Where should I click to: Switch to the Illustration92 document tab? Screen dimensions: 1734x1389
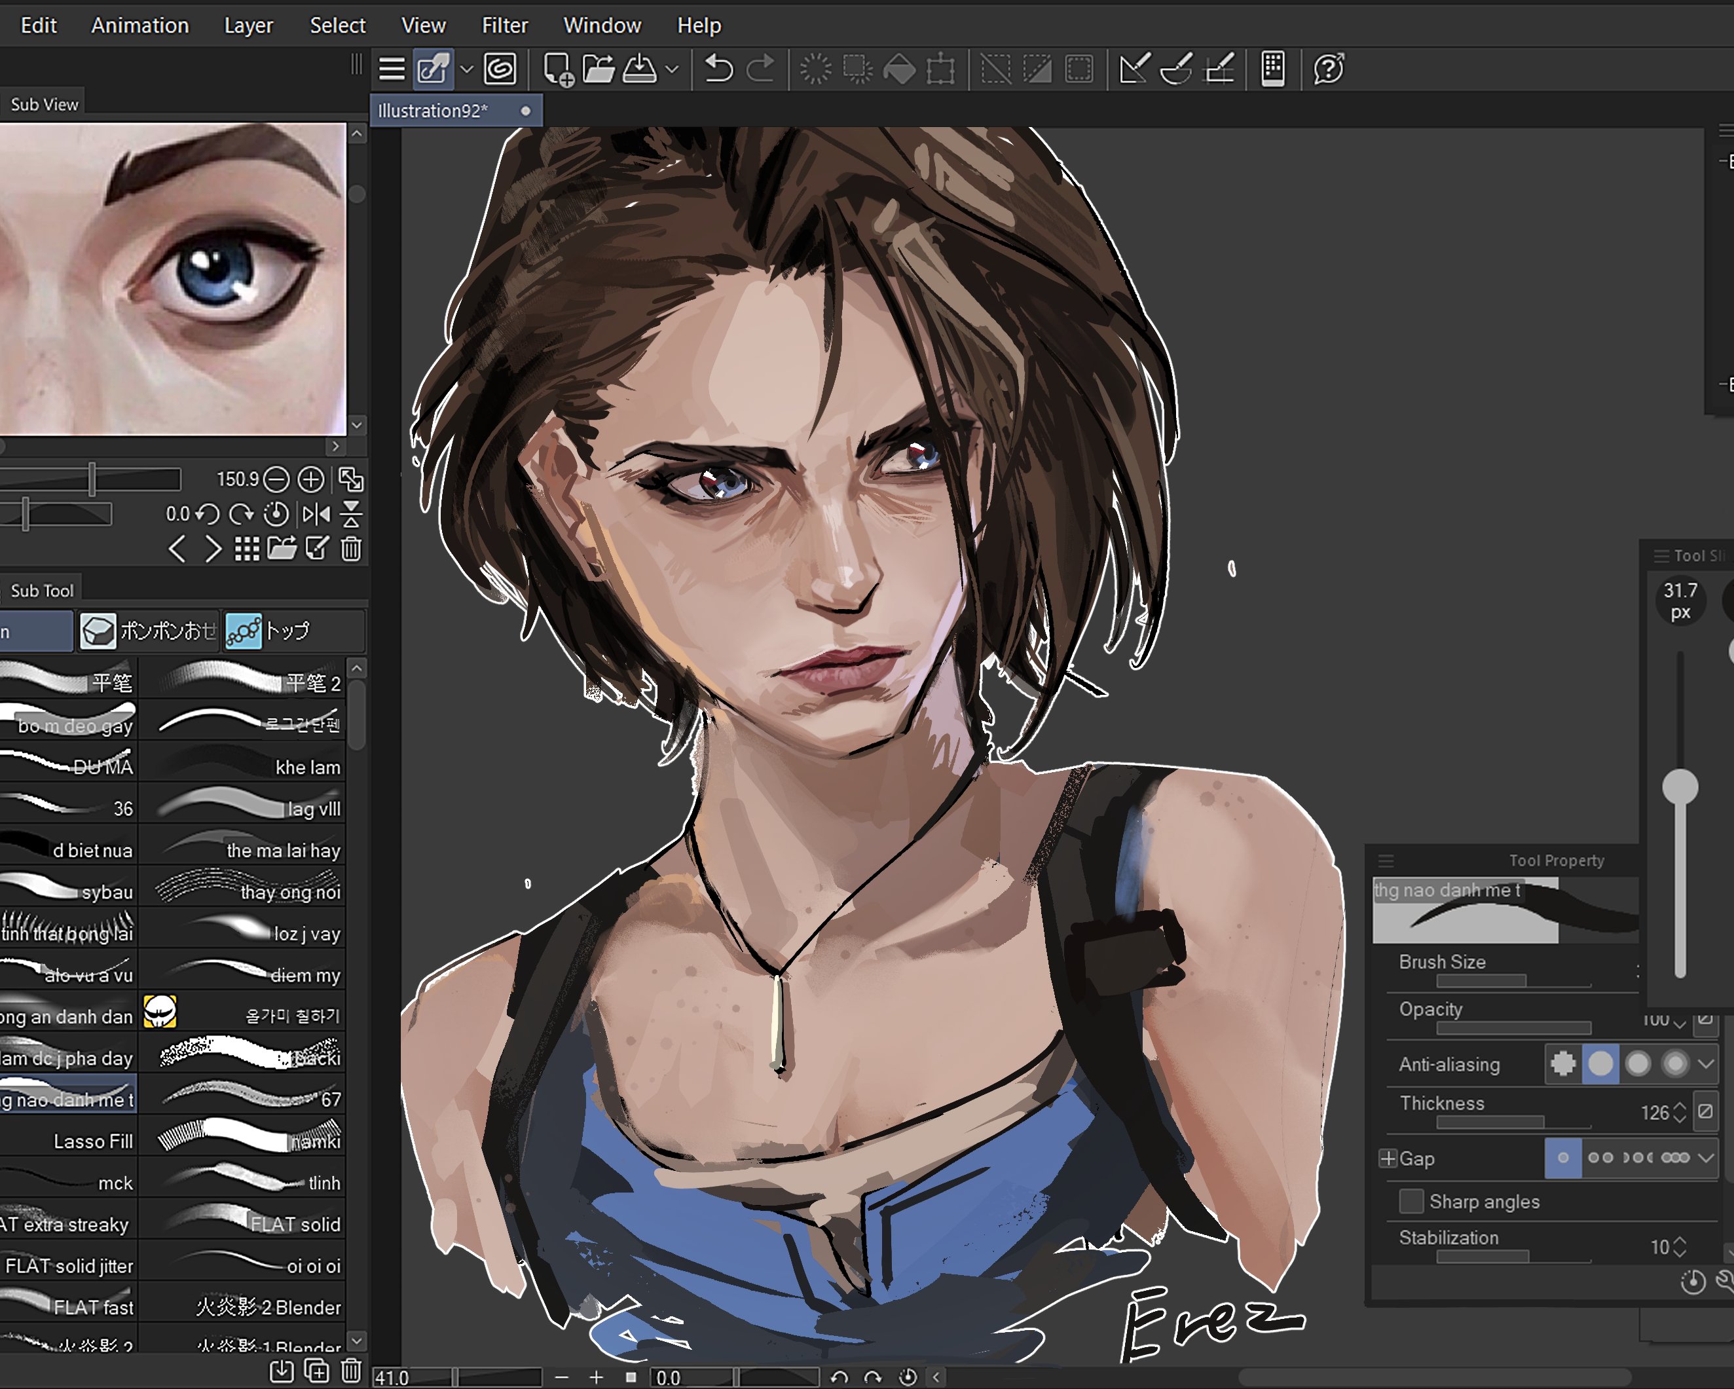456,111
